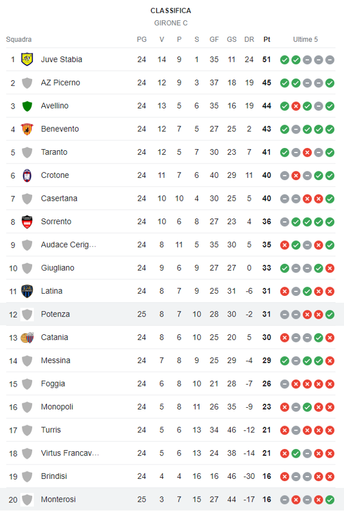The image size is (344, 519).
Task: Click Monterosi's last green win indicator
Action: pyautogui.click(x=330, y=500)
